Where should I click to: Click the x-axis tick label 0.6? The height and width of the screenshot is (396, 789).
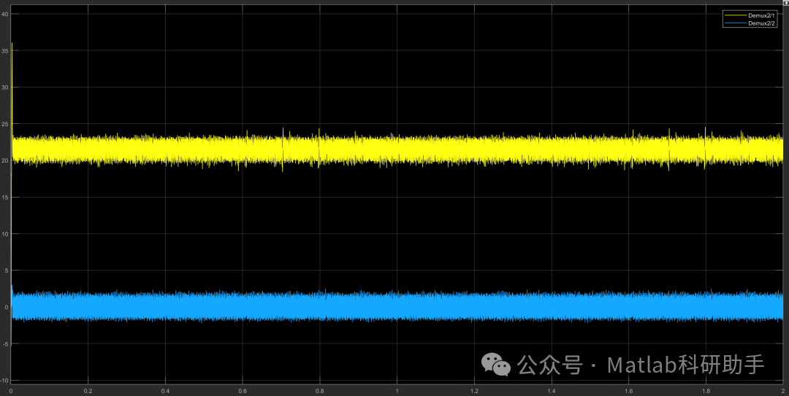click(x=243, y=391)
